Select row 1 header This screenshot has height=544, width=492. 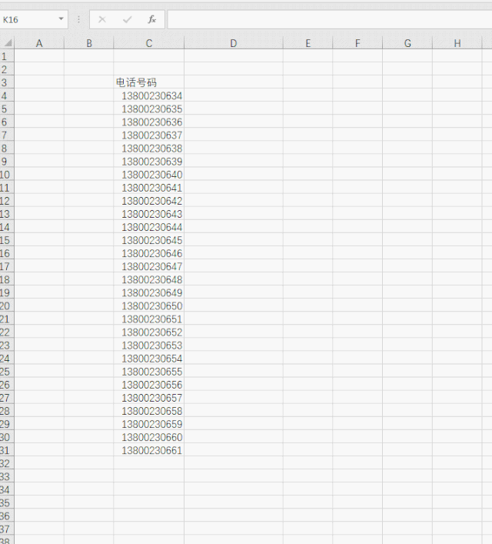[x=7, y=56]
